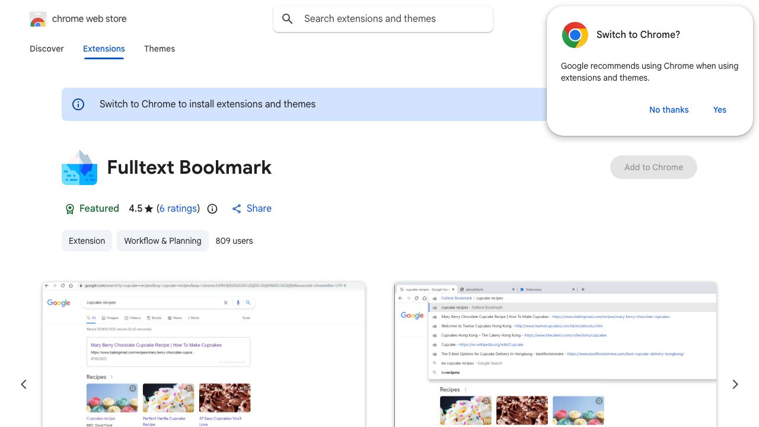The height and width of the screenshot is (427, 759).
Task: Click the search magnifier icon
Action: pyautogui.click(x=288, y=19)
